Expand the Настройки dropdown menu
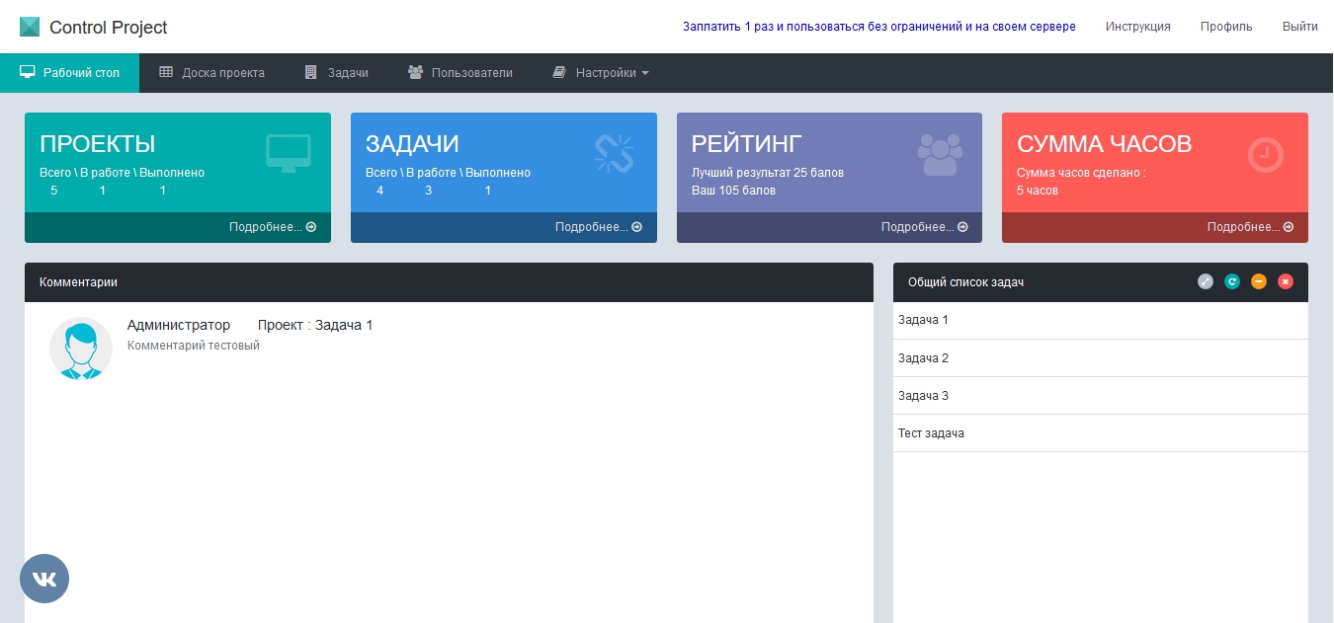This screenshot has height=623, width=1334. point(601,73)
